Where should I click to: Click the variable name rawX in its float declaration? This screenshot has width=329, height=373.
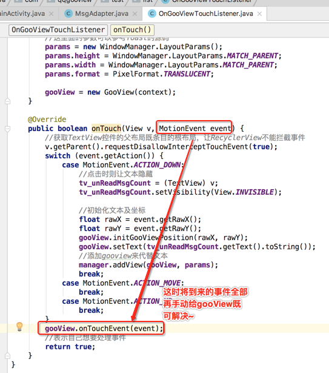(x=113, y=220)
